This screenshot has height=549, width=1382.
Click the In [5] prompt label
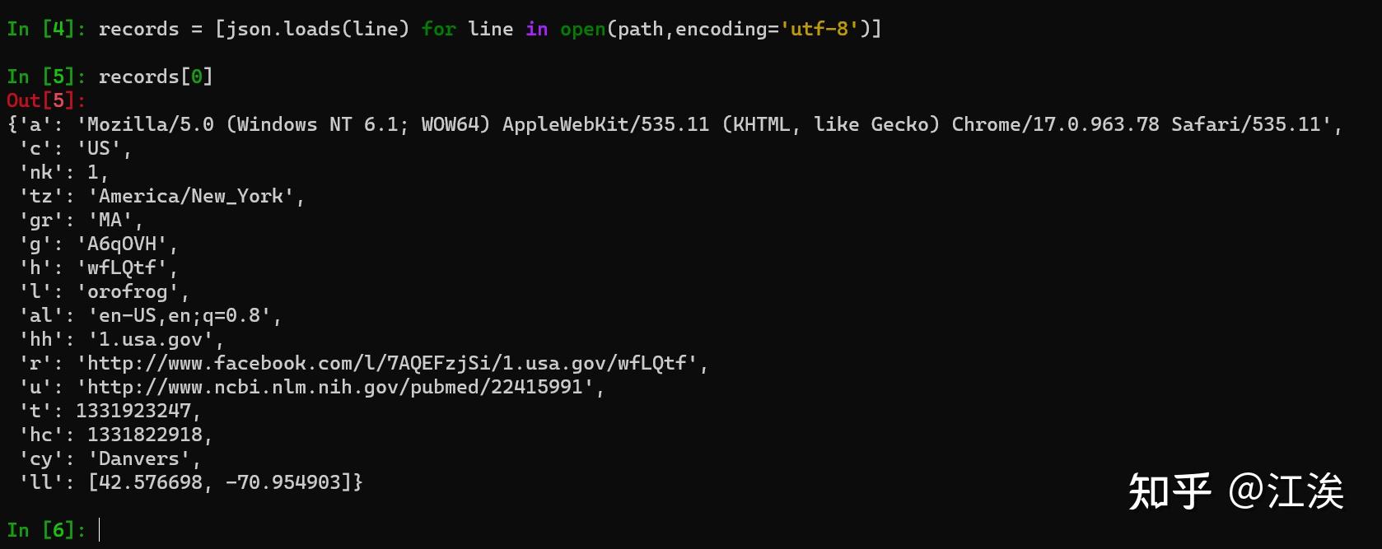pos(45,77)
